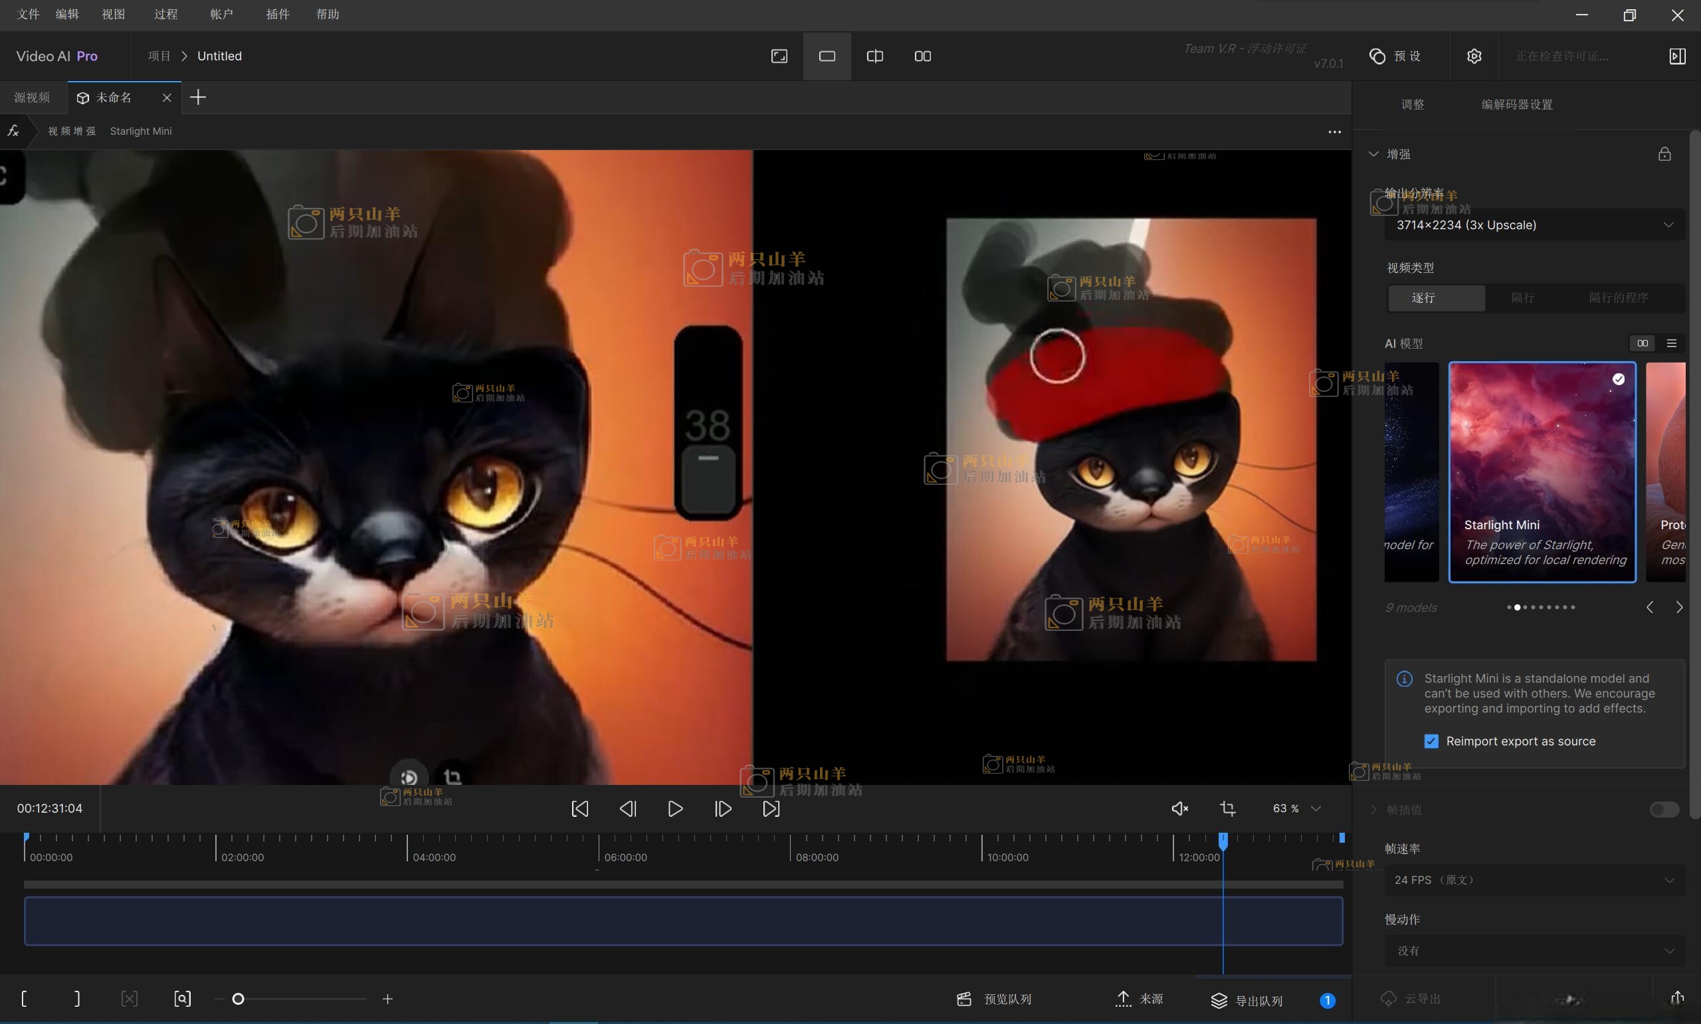Open the 24 FPS frame rate dropdown
1701x1024 pixels.
pyautogui.click(x=1534, y=880)
